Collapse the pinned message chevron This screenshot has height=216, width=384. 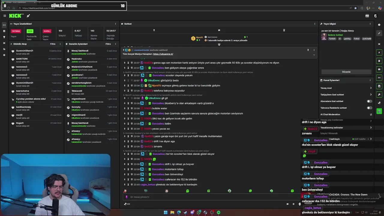coord(314,55)
